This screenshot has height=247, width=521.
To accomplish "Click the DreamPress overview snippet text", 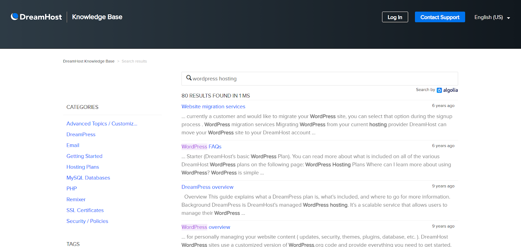I will 316,205.
